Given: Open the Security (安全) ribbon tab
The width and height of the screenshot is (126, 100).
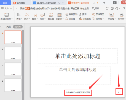Looking at the screenshot, I should (68, 9).
